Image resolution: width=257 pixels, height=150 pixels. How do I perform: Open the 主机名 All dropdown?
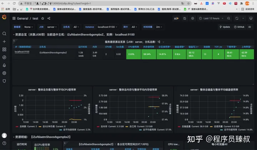point(76,27)
